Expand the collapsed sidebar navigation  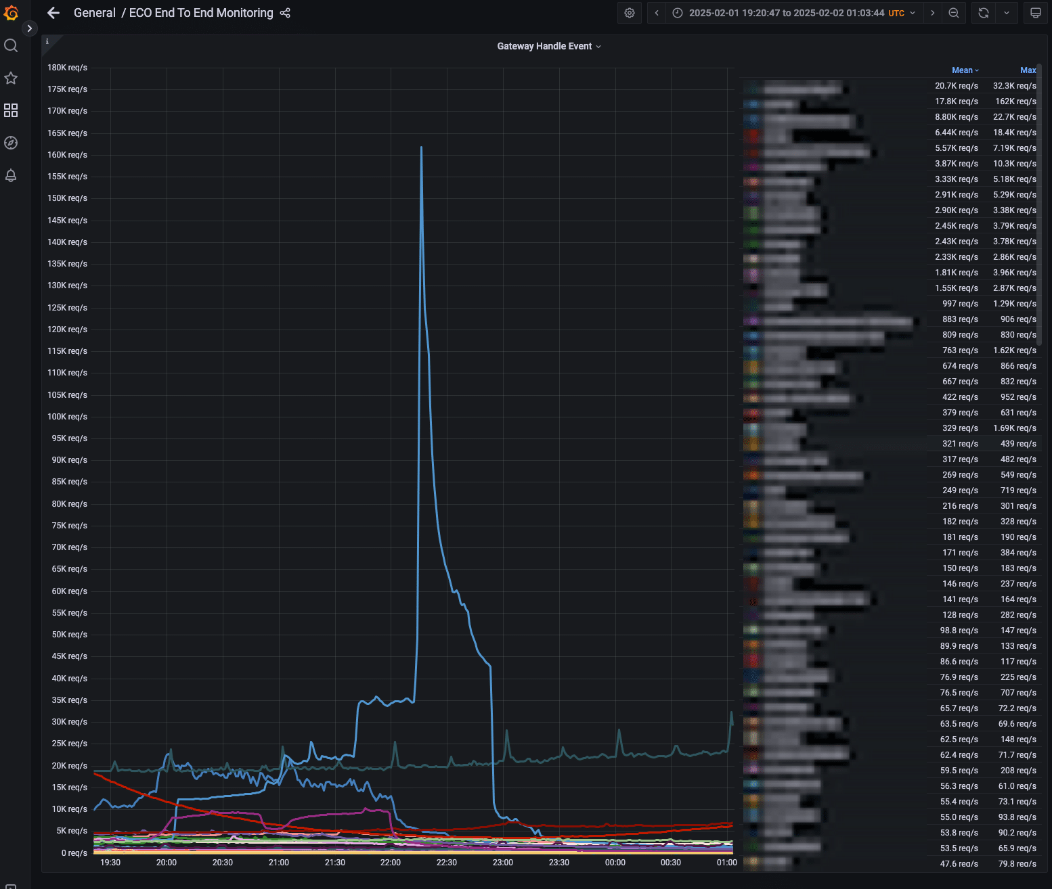point(29,28)
